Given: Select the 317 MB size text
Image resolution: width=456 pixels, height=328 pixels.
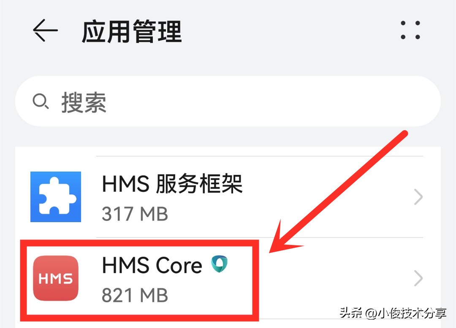Looking at the screenshot, I should [135, 214].
